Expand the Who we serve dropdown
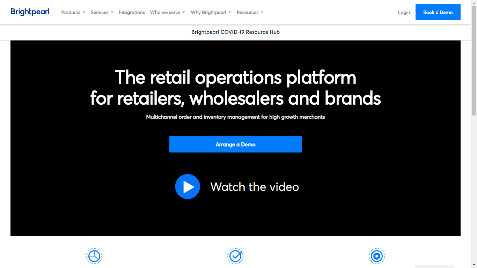 (168, 12)
